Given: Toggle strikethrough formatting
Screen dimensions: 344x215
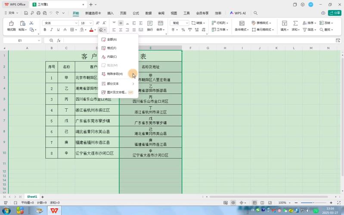Looking at the screenshot, I should (65, 30).
